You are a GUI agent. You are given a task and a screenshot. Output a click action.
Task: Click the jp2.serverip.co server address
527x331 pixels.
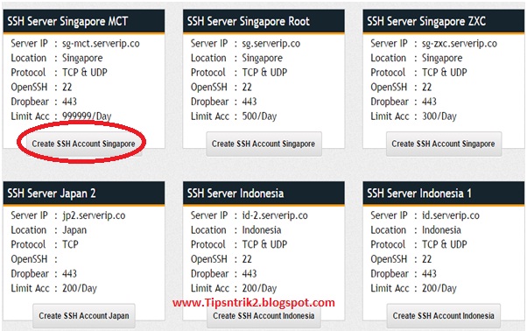tap(94, 215)
